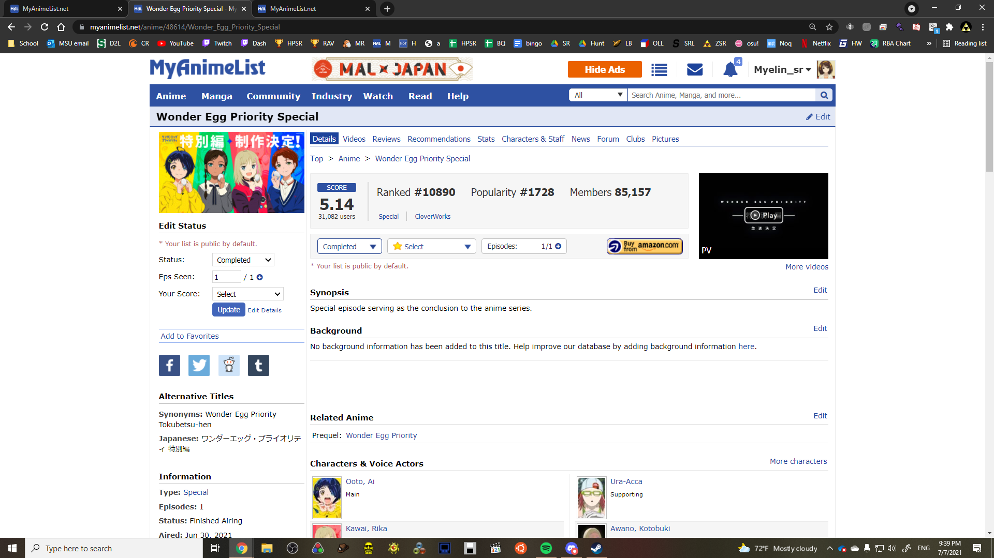
Task: Open the YouTube bookmark
Action: point(176,43)
